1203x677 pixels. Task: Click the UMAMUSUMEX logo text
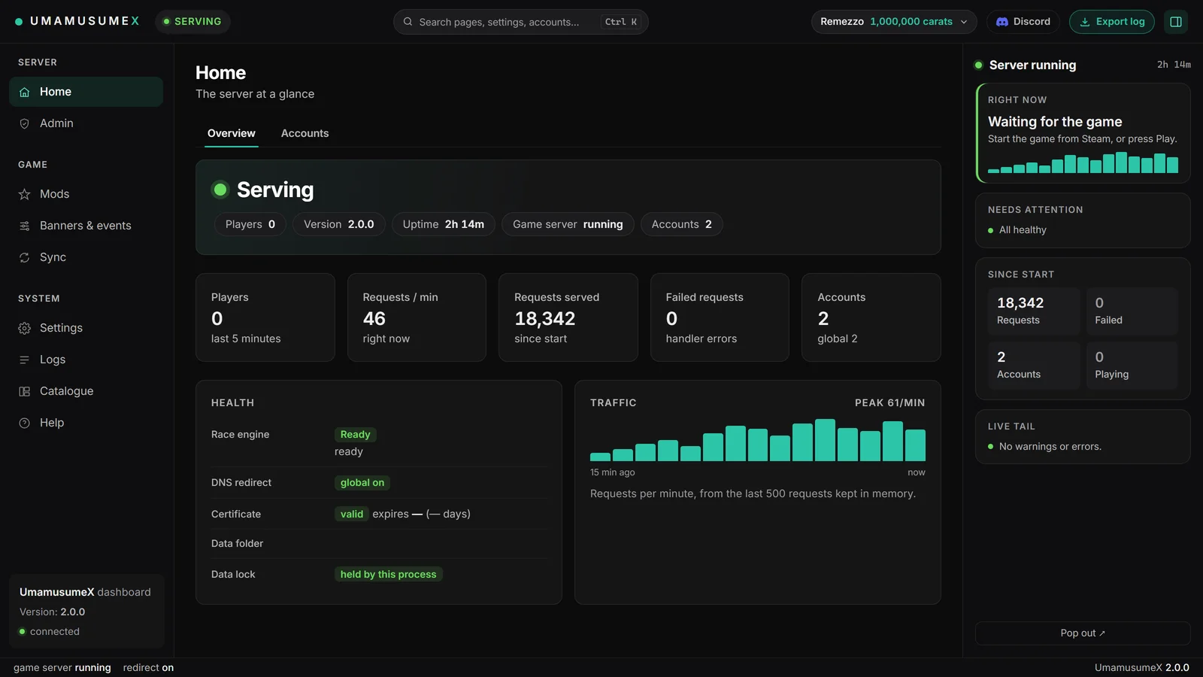tap(85, 21)
